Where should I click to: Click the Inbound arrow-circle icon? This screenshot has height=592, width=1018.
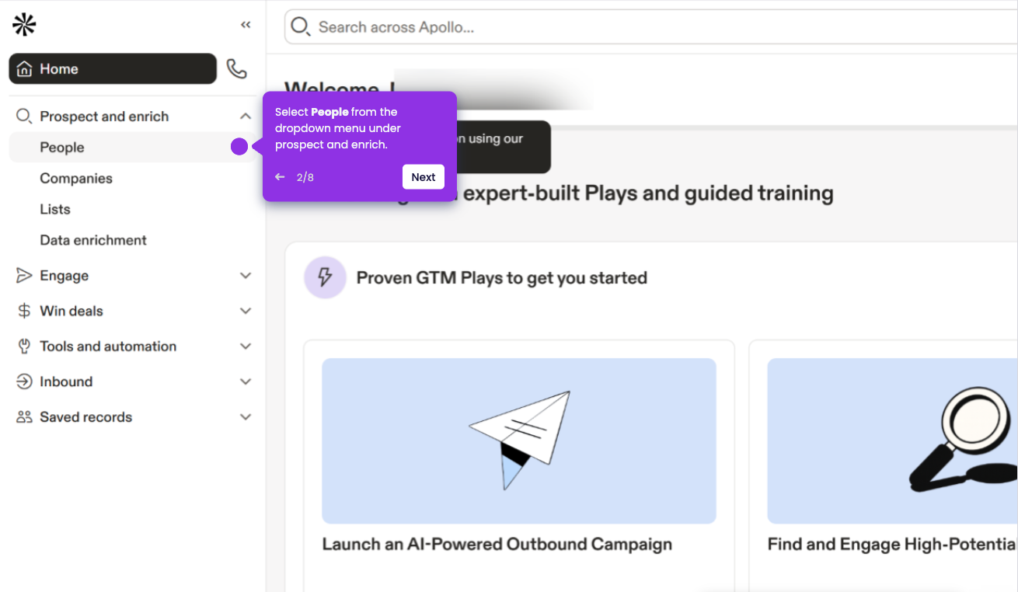pyautogui.click(x=24, y=381)
